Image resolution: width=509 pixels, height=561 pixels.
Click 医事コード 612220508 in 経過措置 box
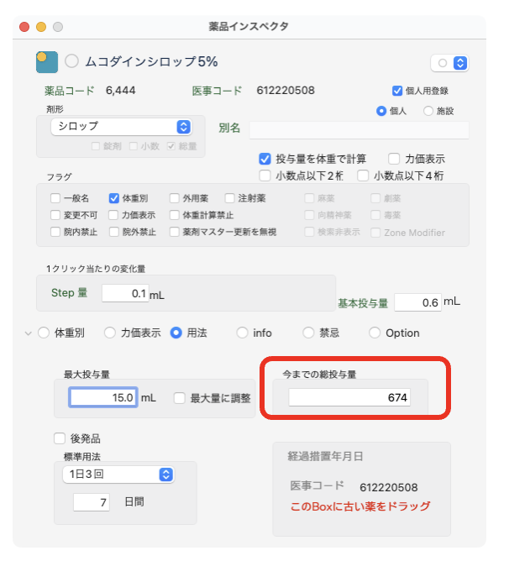pos(388,487)
